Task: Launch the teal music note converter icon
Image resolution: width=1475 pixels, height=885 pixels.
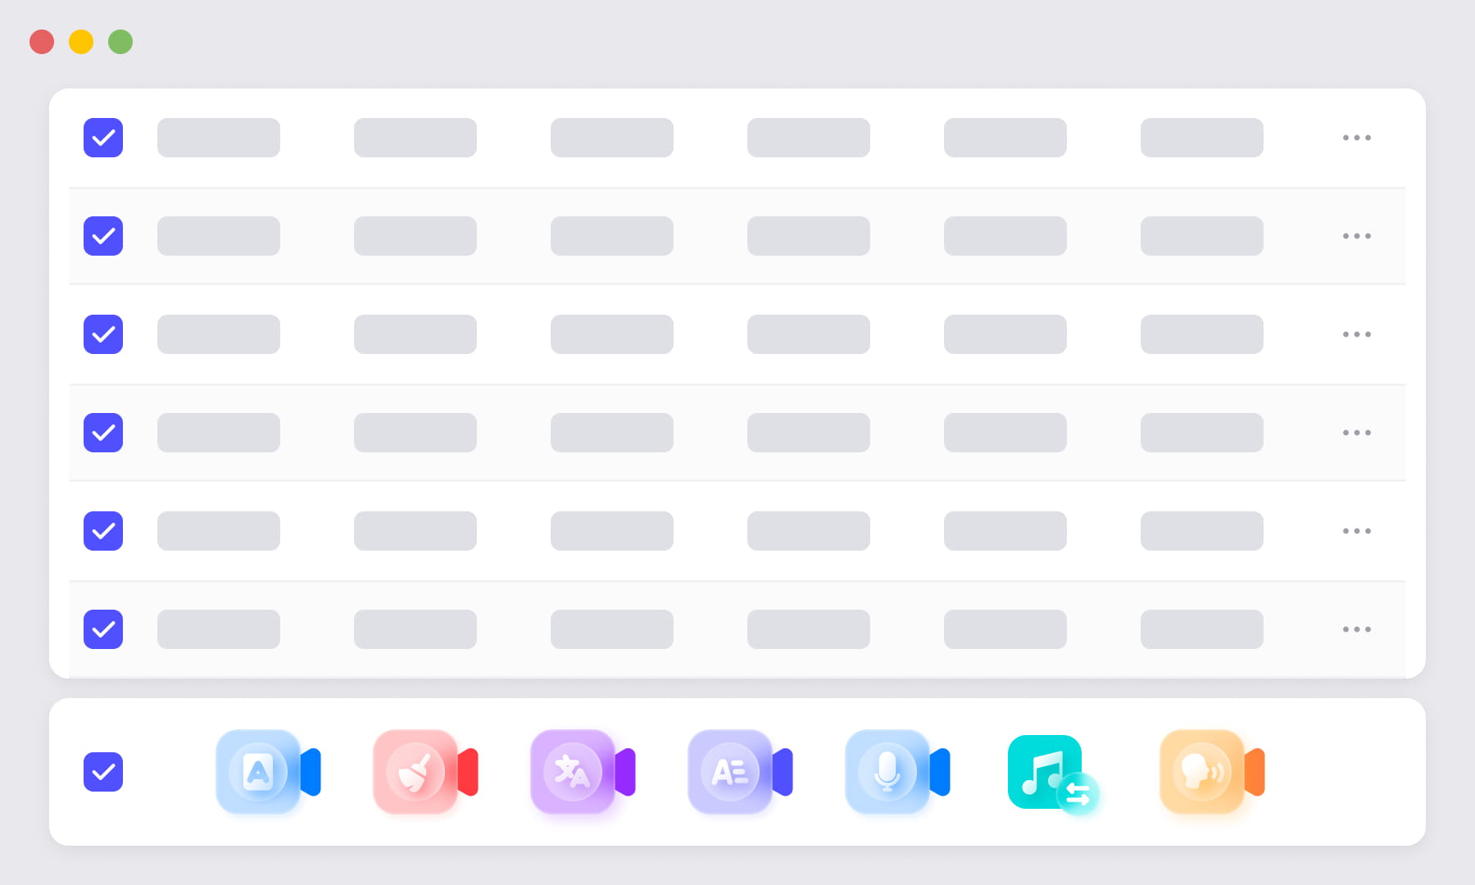Action: (x=1053, y=774)
